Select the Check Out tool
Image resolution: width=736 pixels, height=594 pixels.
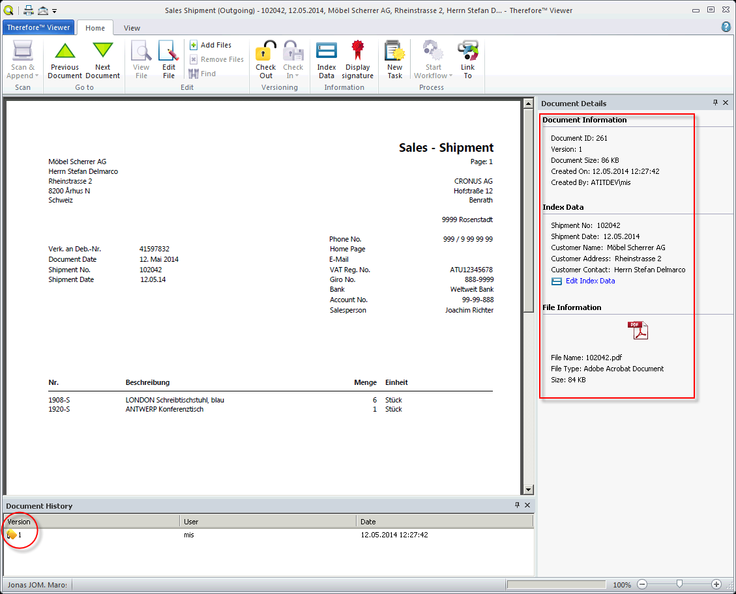tap(265, 57)
